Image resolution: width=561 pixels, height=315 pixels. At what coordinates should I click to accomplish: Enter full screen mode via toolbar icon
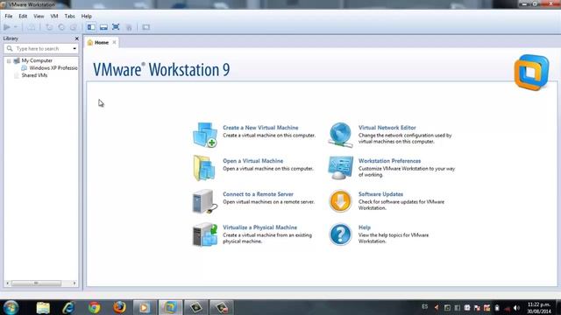tap(116, 27)
